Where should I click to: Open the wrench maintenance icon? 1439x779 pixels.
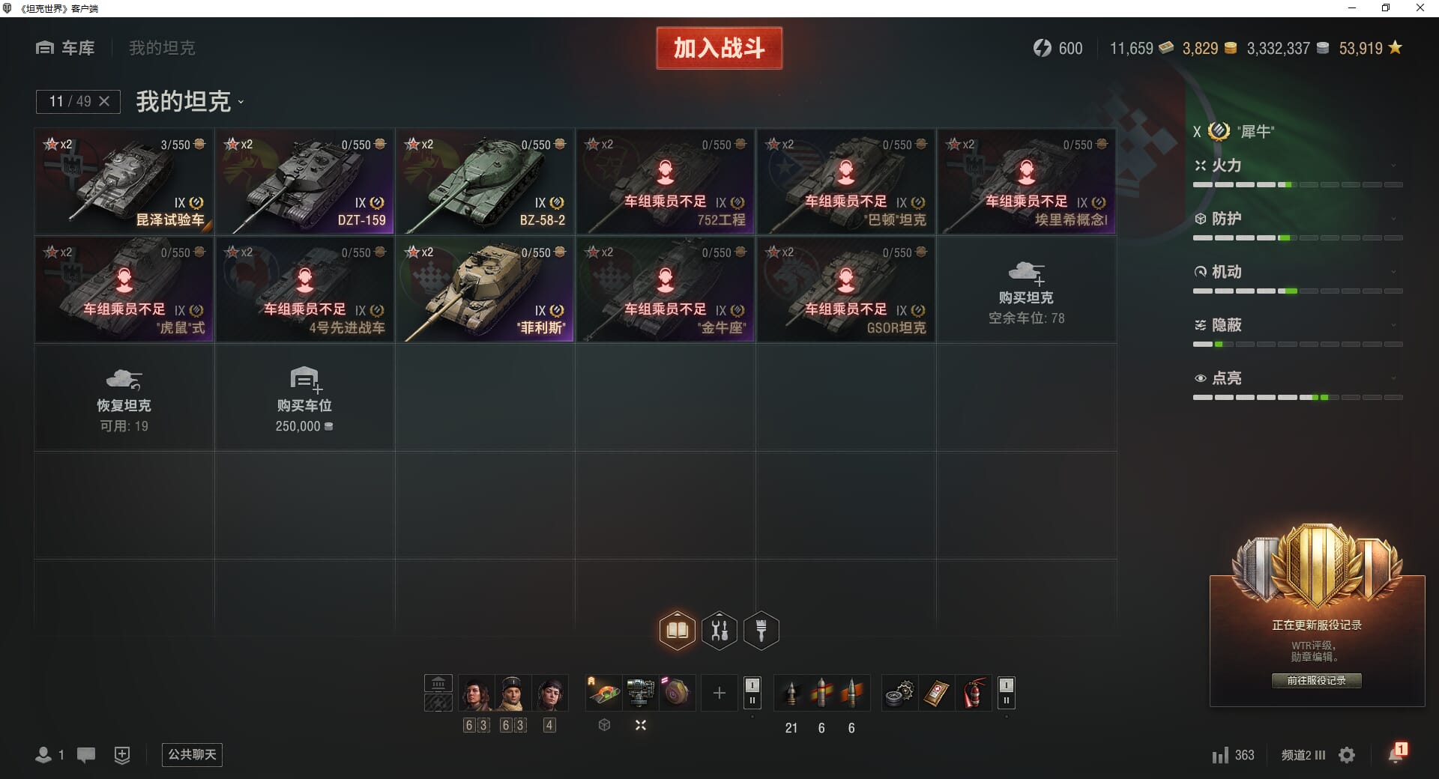(x=719, y=631)
